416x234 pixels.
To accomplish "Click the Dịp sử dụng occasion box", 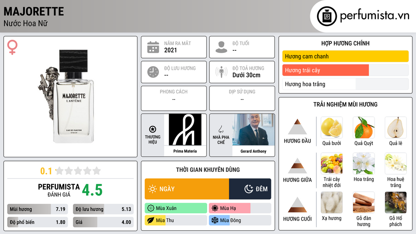I will 242,98.
